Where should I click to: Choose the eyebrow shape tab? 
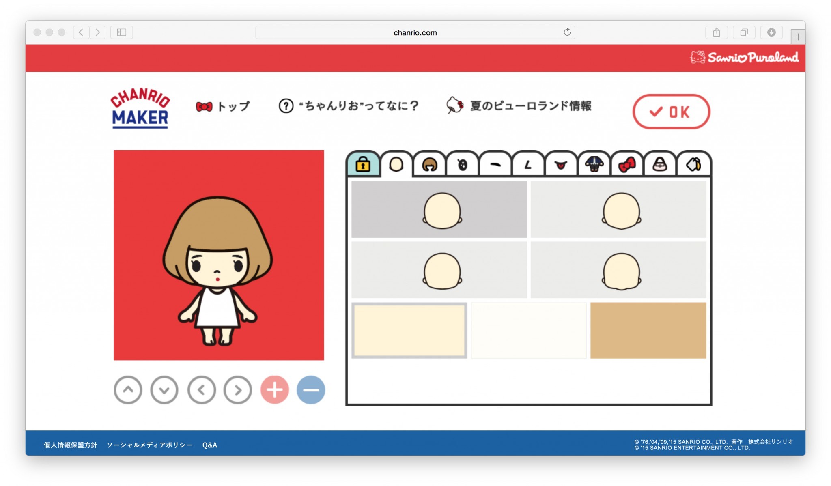495,165
